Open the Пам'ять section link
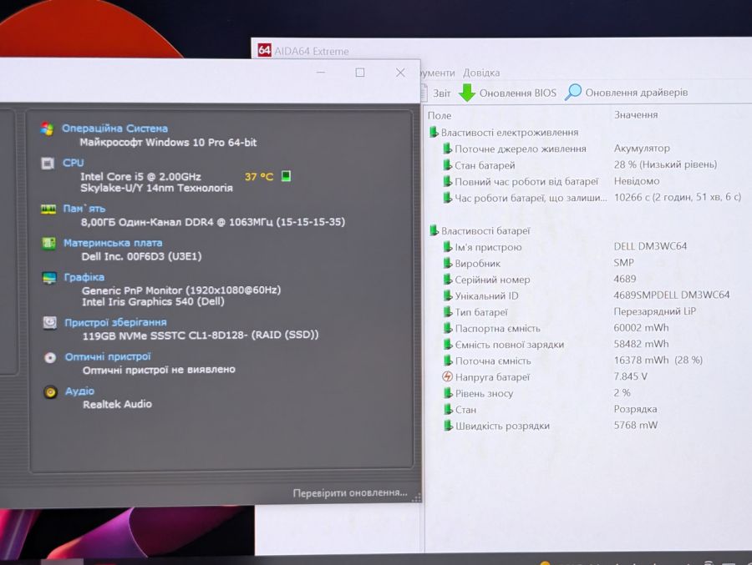Screen dimensions: 752x565 [x=84, y=209]
